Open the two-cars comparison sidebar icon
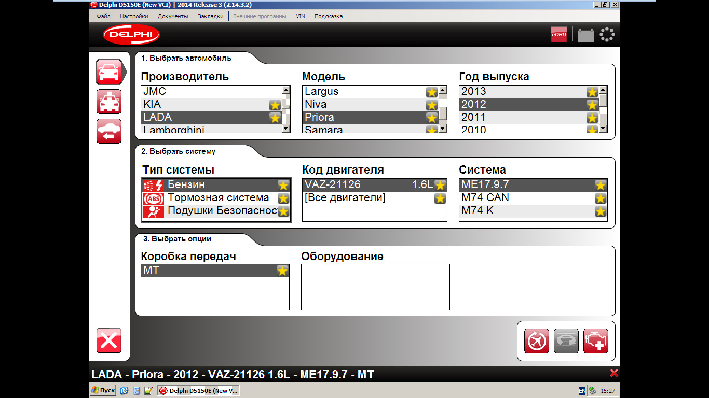 pyautogui.click(x=109, y=102)
